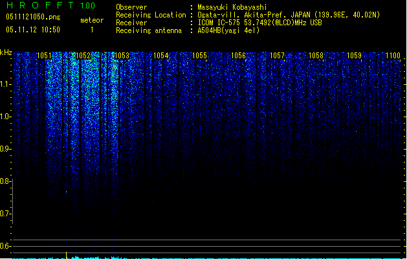
Task: Click the HROFFT 1.0.0 title text
Action: point(50,5)
